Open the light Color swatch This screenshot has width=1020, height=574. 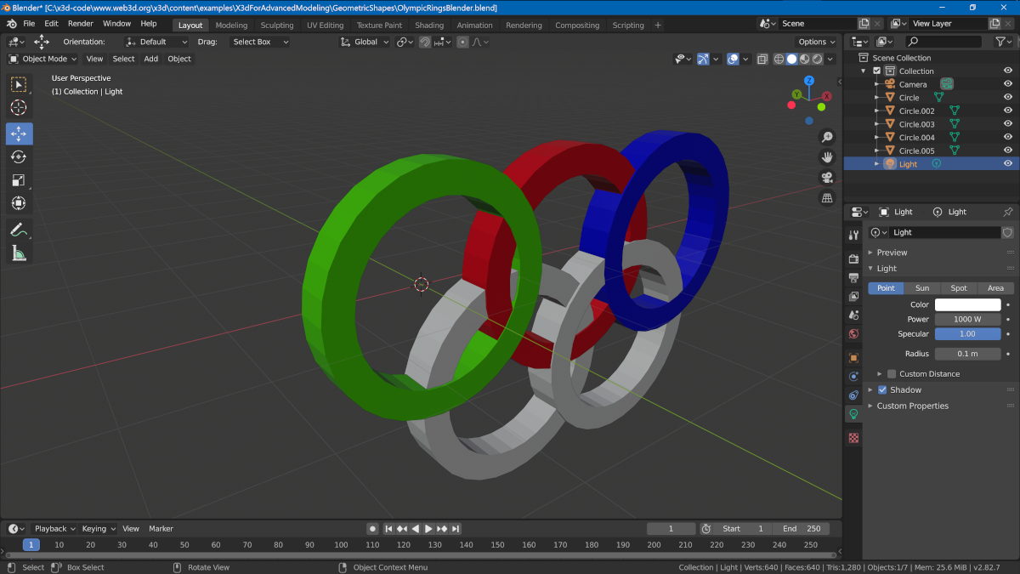coord(967,304)
